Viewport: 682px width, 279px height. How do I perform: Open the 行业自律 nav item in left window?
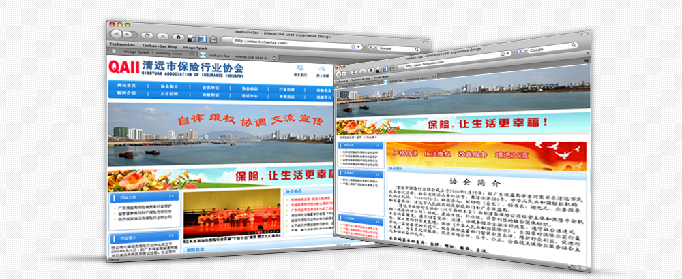288,89
